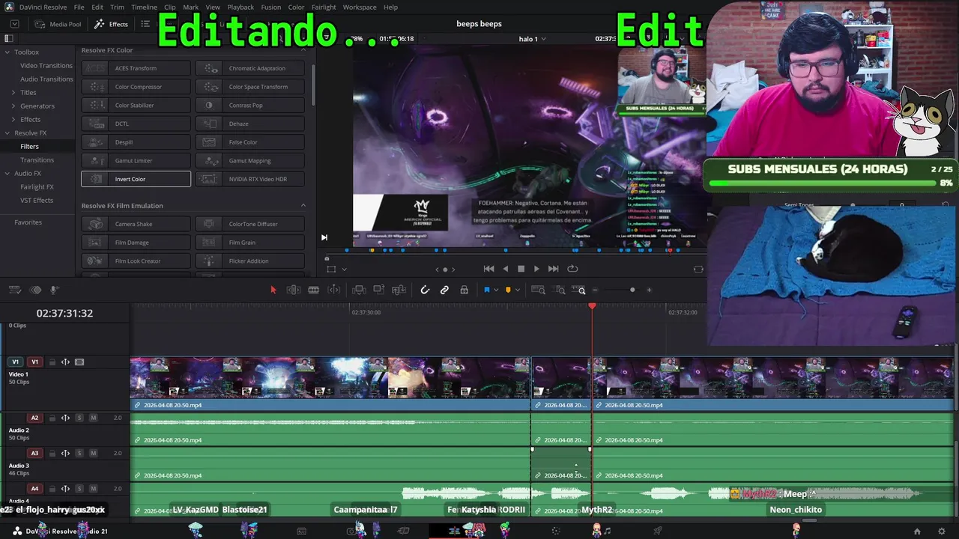Click the Insert Clip icon
The image size is (959, 539).
359,290
